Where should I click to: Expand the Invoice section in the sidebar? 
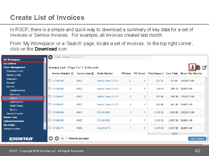coord(10,86)
